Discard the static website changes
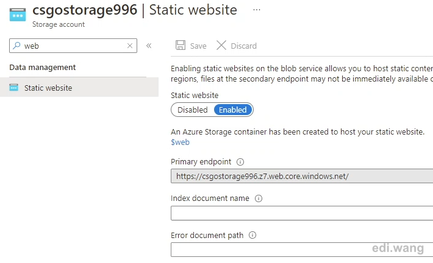 click(237, 46)
